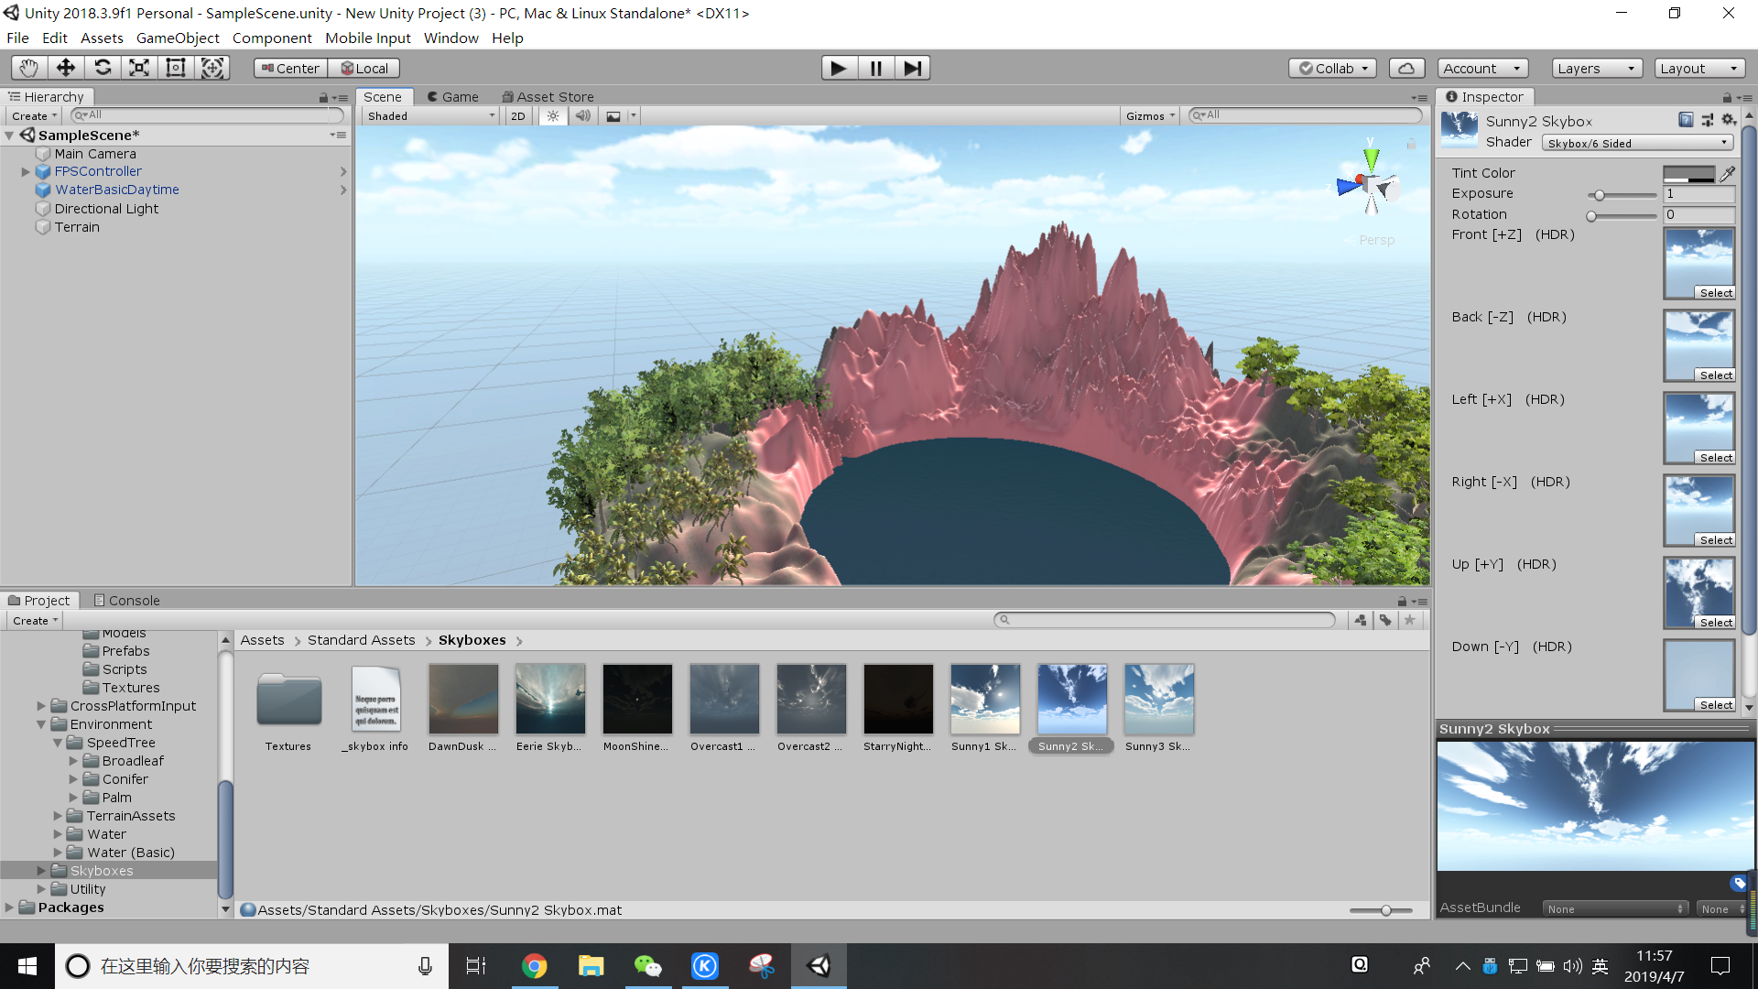
Task: Click Standard Assets in breadcrumb path
Action: (361, 640)
